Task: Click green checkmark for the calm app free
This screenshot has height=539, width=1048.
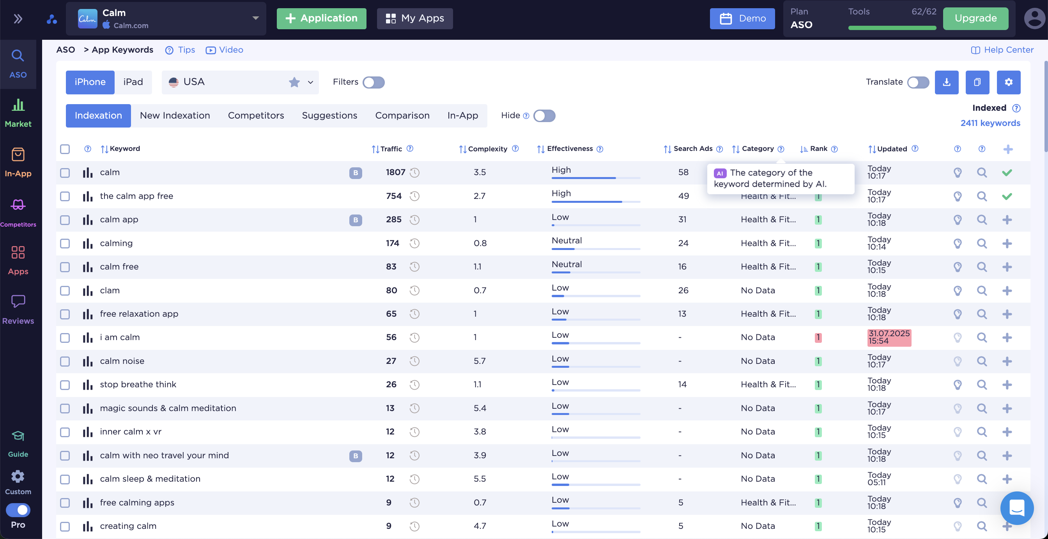Action: click(x=1007, y=196)
